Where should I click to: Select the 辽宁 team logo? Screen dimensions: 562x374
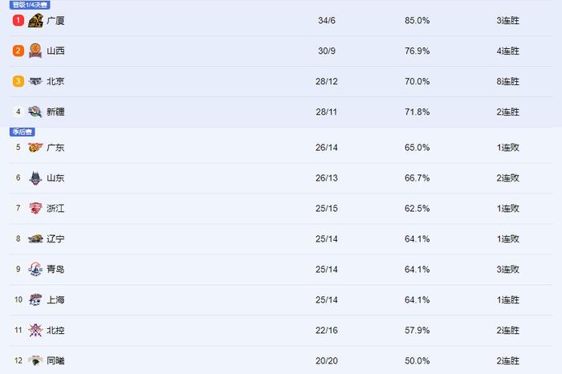click(35, 238)
